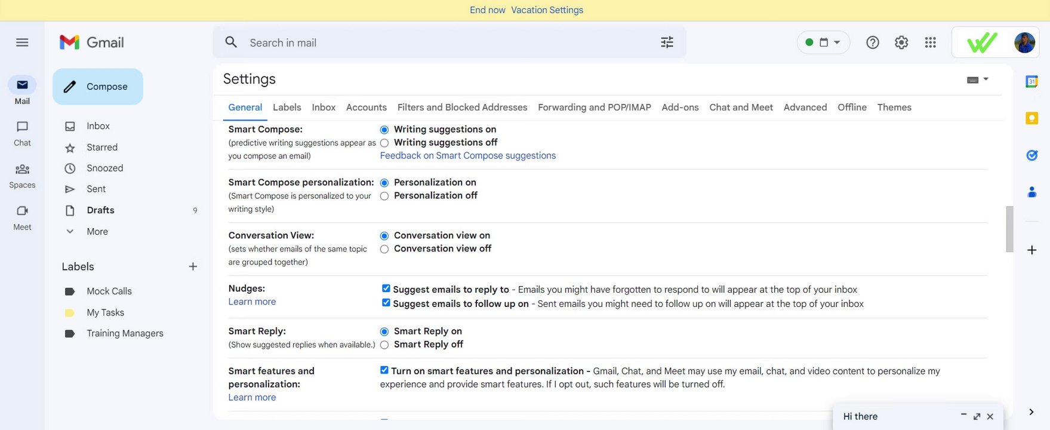Open Settings gear icon in header

tap(901, 42)
